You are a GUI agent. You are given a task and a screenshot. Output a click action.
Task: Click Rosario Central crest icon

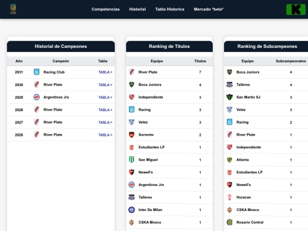coord(230,222)
